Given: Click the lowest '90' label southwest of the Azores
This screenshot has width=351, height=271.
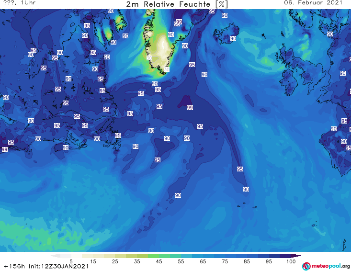Looking at the screenshot, I should (x=178, y=195).
